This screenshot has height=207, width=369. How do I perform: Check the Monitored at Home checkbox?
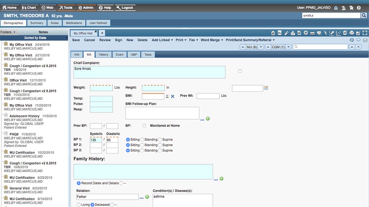144,125
